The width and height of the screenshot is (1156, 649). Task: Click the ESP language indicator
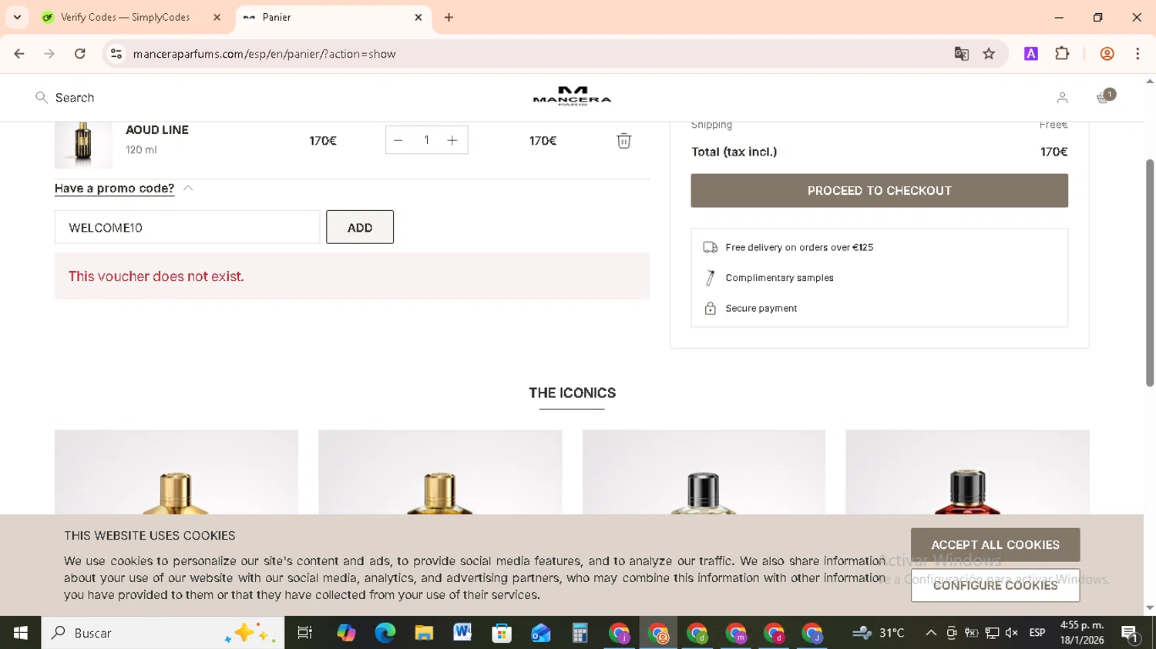[1037, 633]
